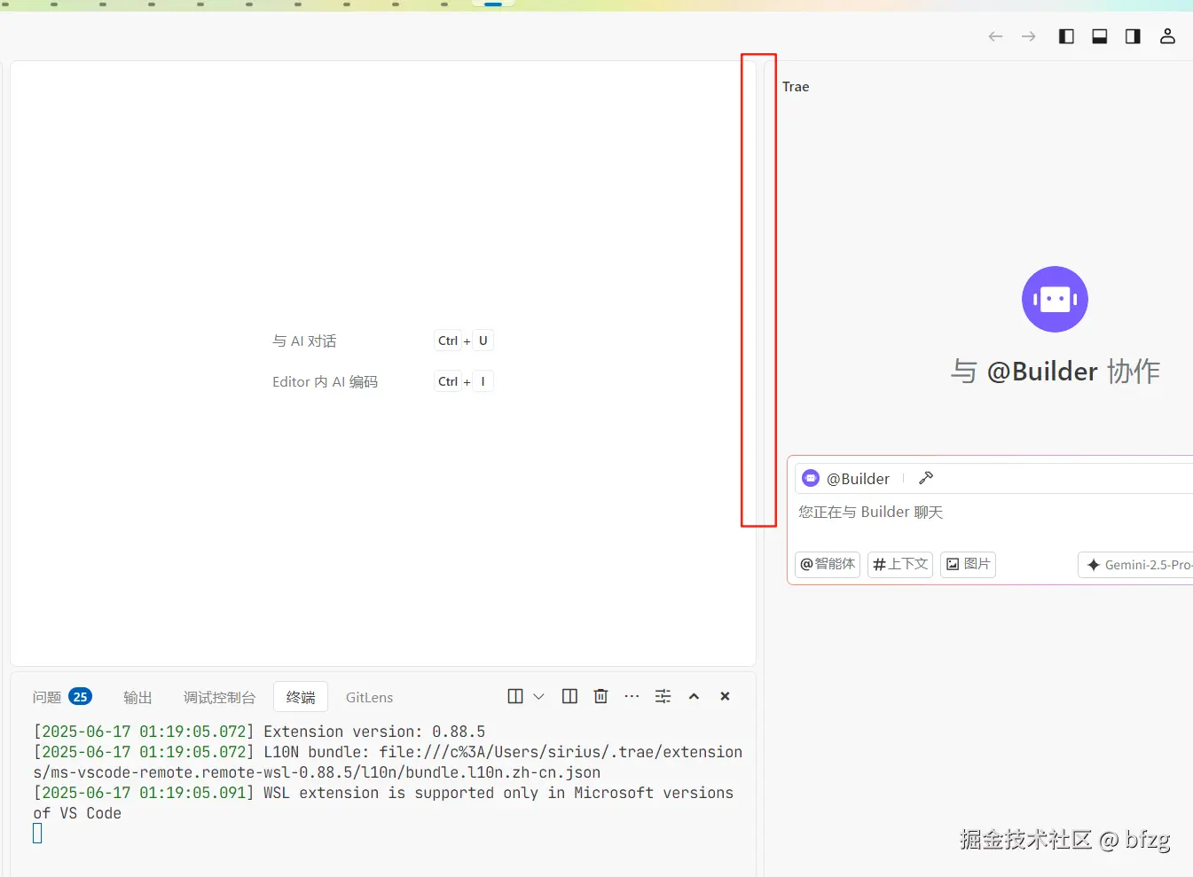Toggle the secondary sidebar layout icon
The width and height of the screenshot is (1193, 877).
pos(1132,36)
